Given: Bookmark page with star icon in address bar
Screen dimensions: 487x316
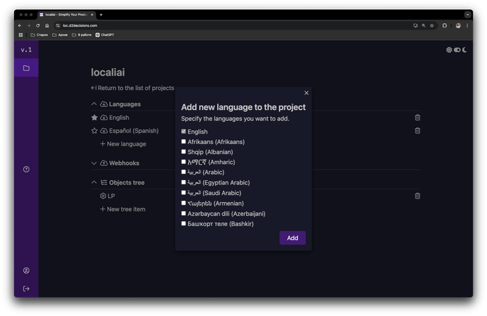Looking at the screenshot, I should tap(432, 26).
